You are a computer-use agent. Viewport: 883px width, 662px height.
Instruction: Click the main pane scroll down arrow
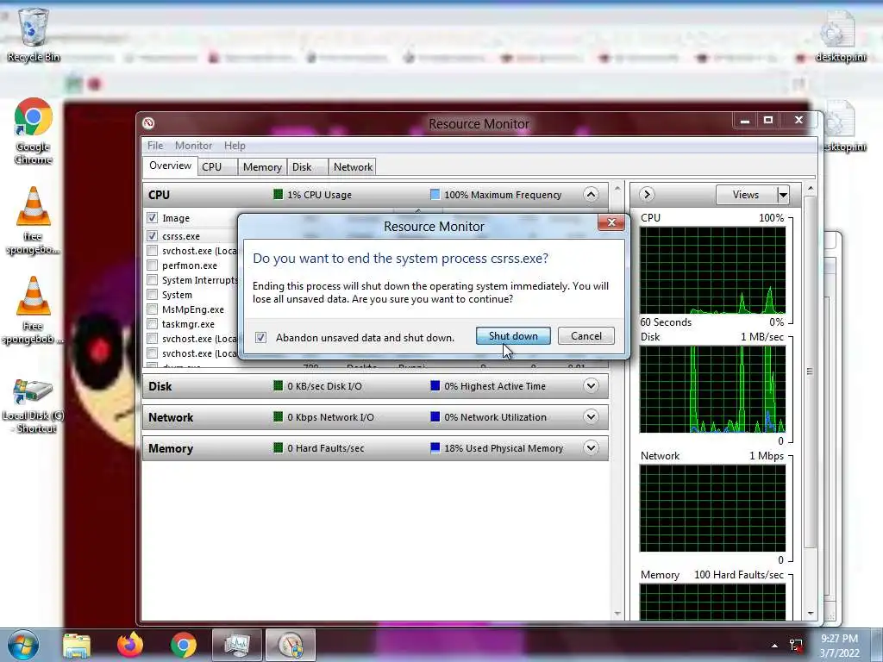pyautogui.click(x=617, y=614)
